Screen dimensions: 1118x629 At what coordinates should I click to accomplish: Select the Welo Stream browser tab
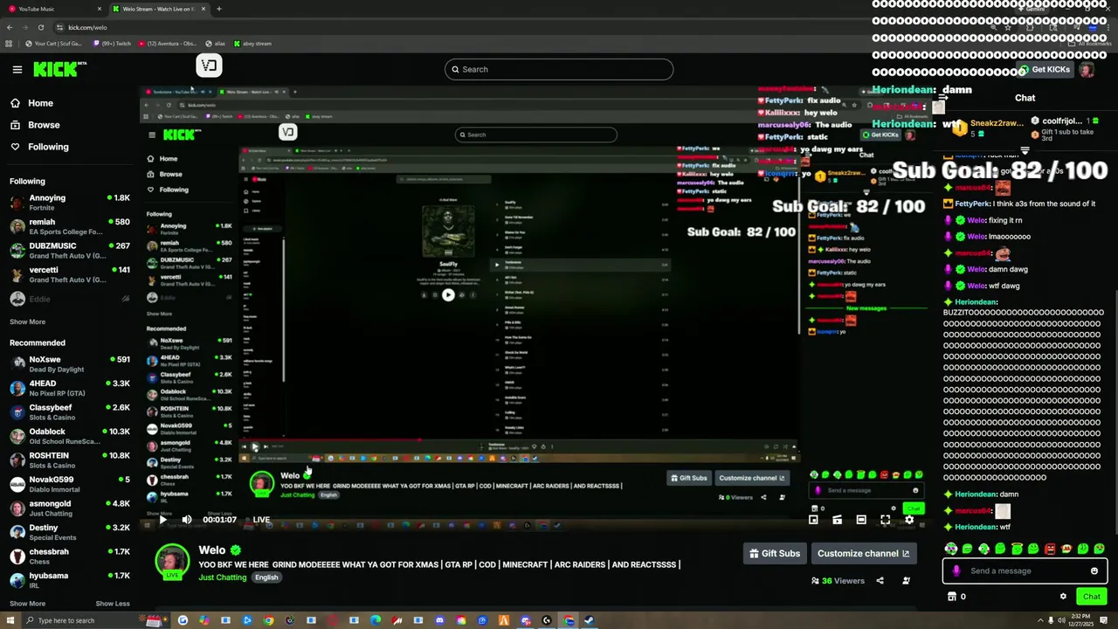[x=159, y=9]
